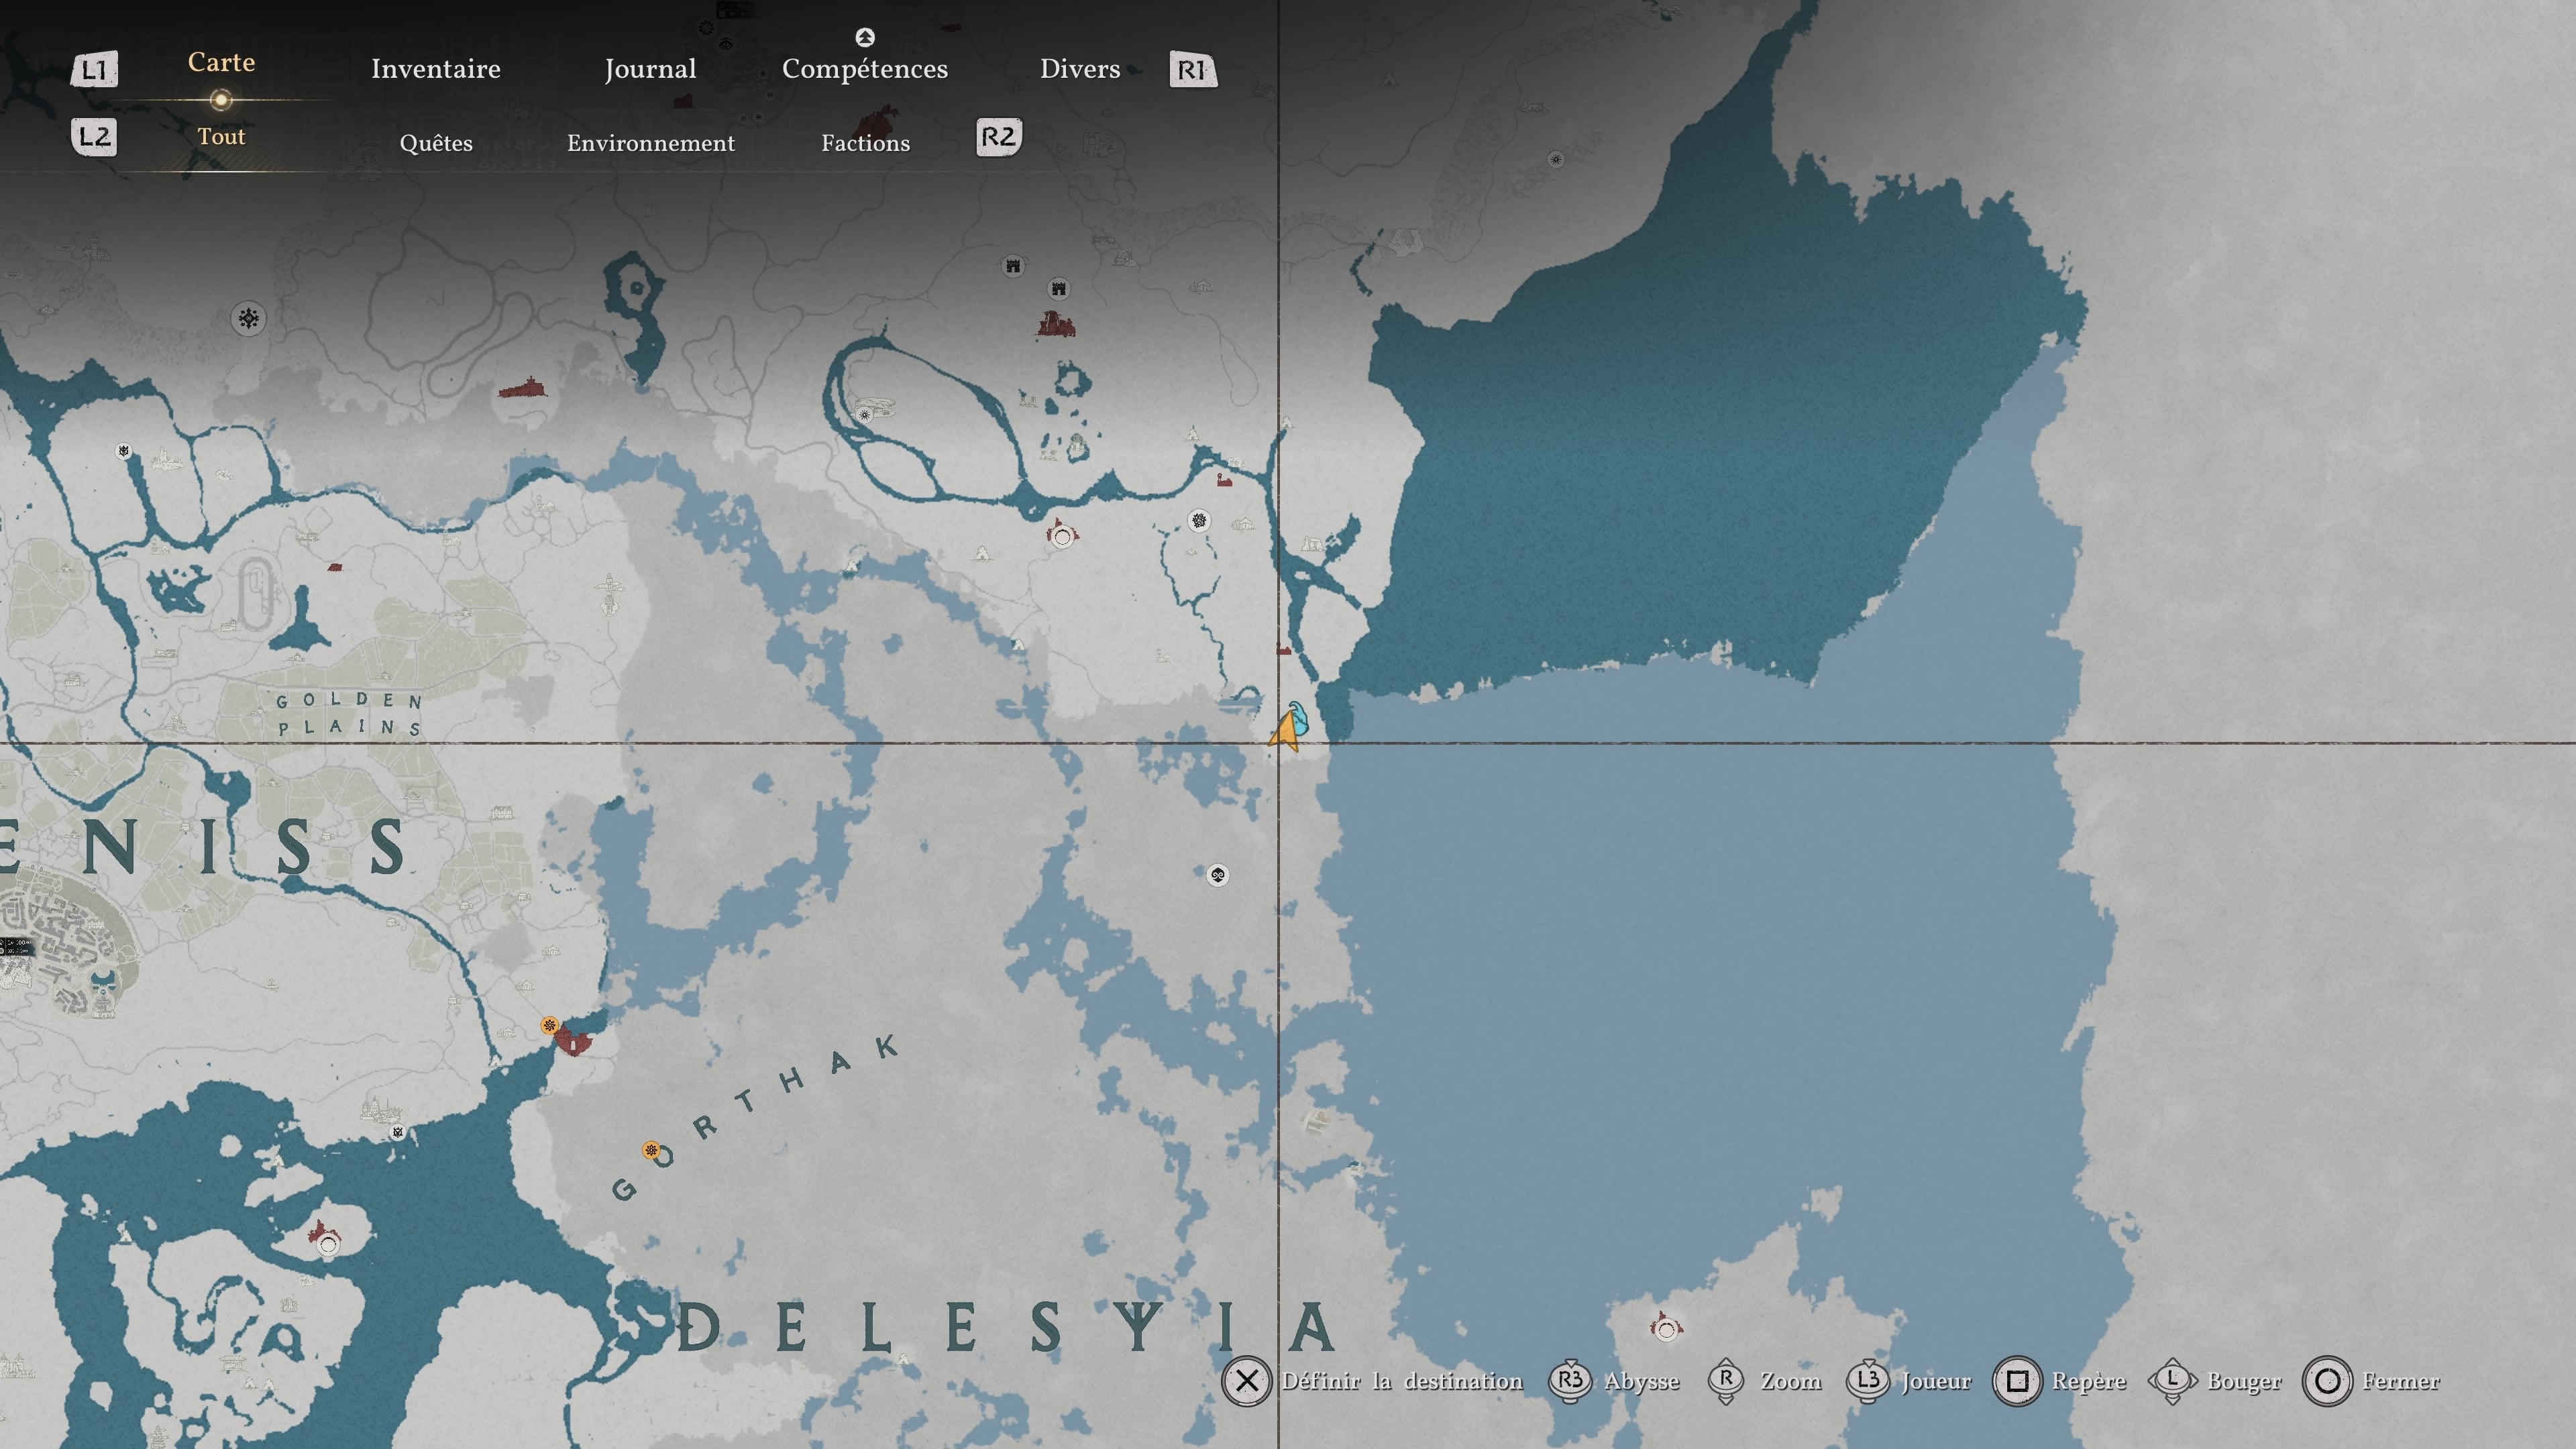The image size is (2576, 1449).
Task: Click the Bouger prompt
Action: pyautogui.click(x=2216, y=1381)
